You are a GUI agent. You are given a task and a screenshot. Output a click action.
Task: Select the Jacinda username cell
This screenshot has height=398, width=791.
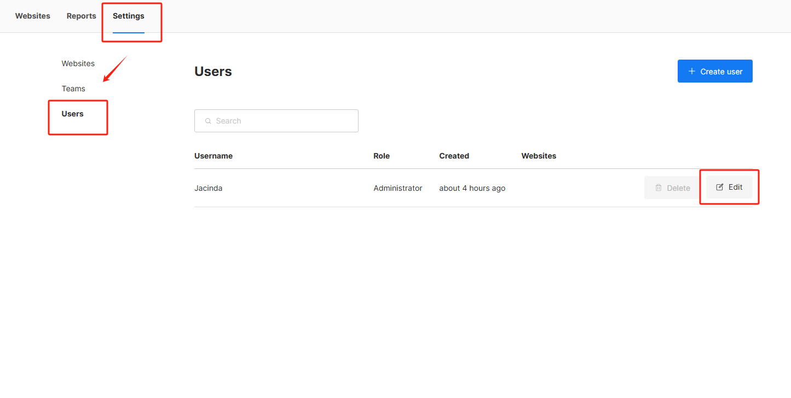click(208, 188)
